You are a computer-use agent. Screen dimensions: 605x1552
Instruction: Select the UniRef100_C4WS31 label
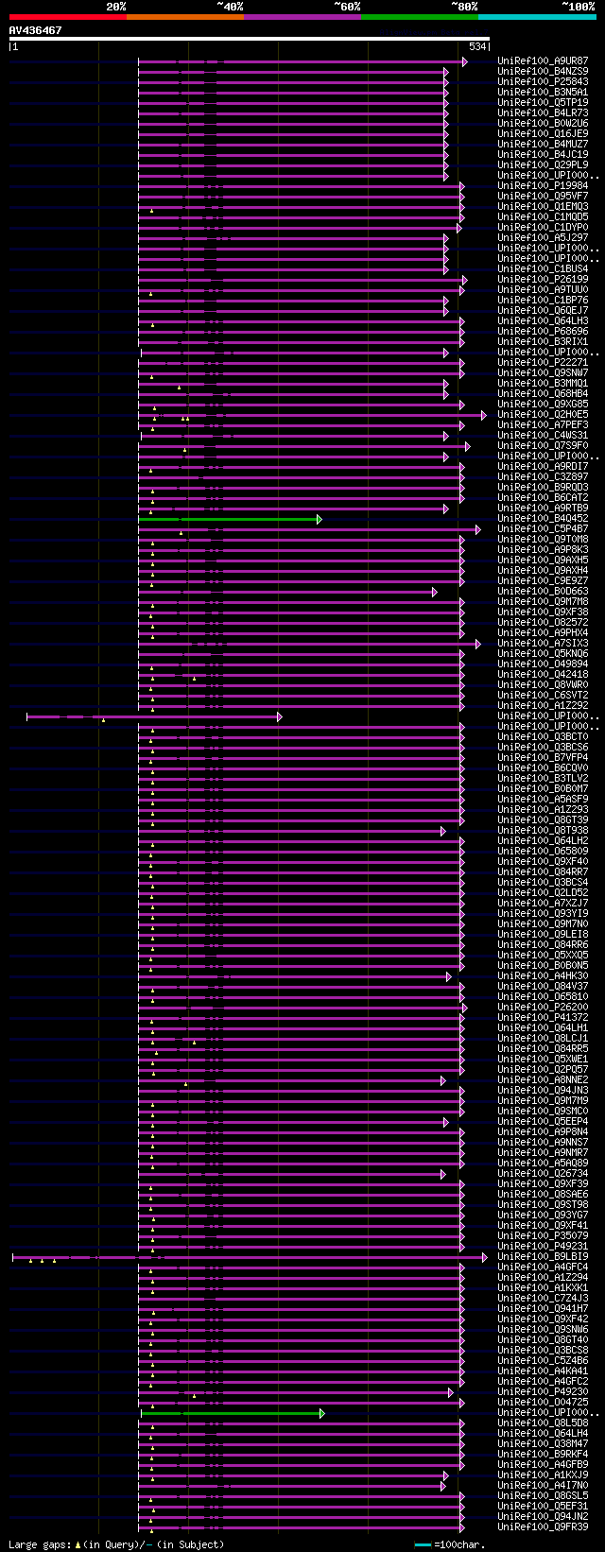pos(543,436)
